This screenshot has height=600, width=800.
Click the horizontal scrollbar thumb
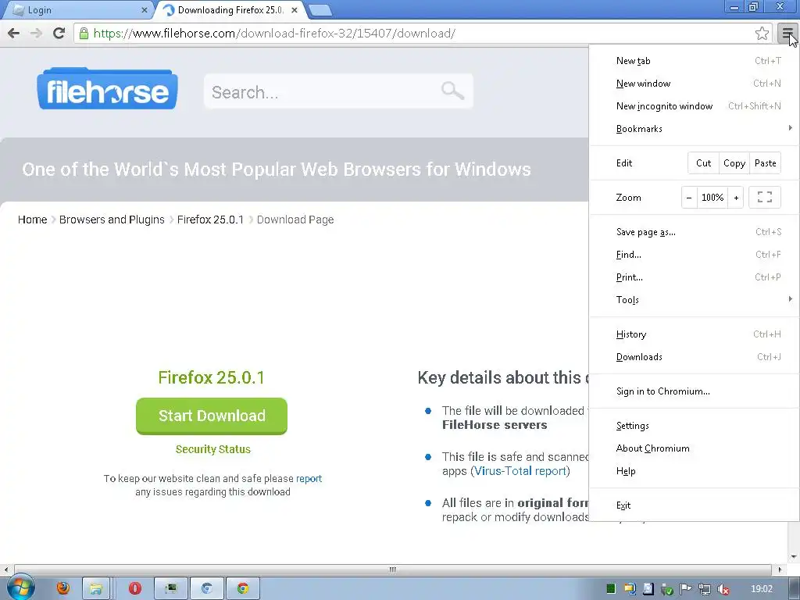click(x=392, y=570)
